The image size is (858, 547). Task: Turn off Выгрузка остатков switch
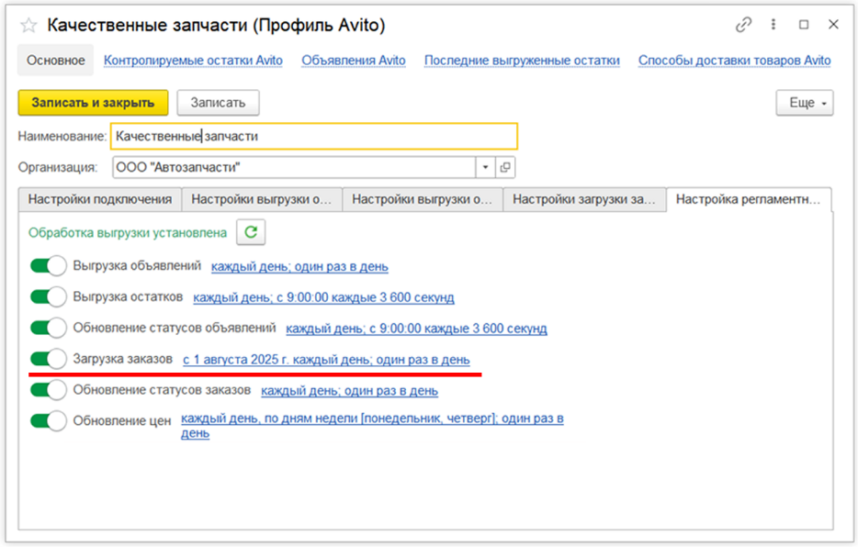(49, 297)
